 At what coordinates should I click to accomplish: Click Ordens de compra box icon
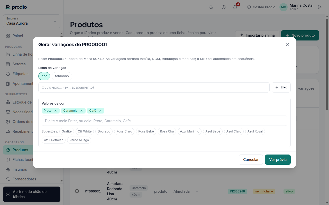coord(8,122)
